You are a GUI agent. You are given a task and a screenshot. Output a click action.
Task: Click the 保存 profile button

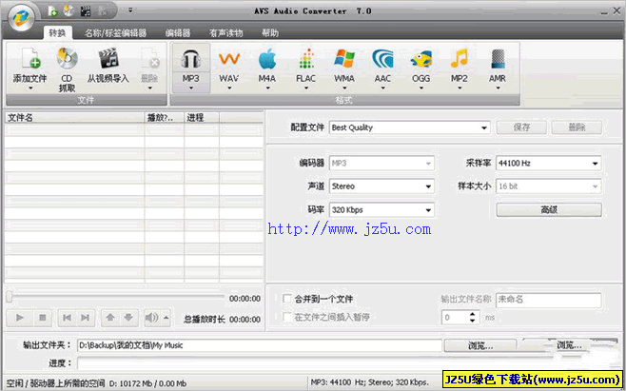tap(521, 127)
